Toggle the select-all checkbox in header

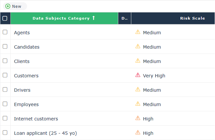(x=5, y=18)
